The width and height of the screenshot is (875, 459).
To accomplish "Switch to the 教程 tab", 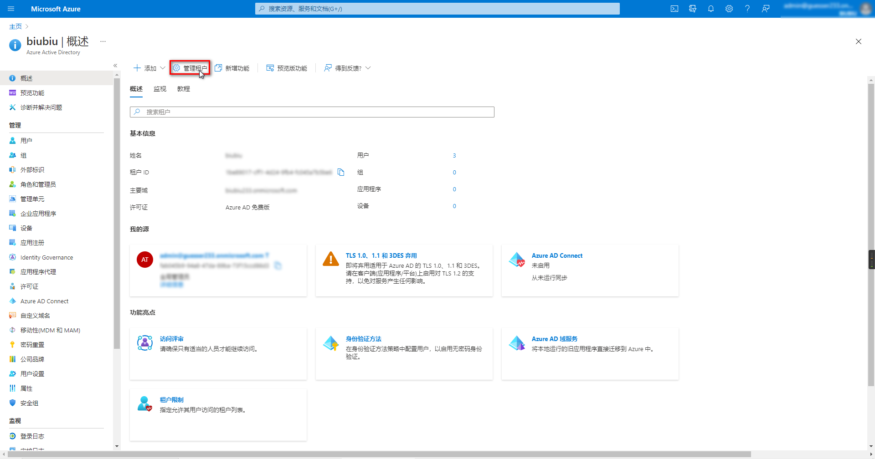I will (184, 89).
